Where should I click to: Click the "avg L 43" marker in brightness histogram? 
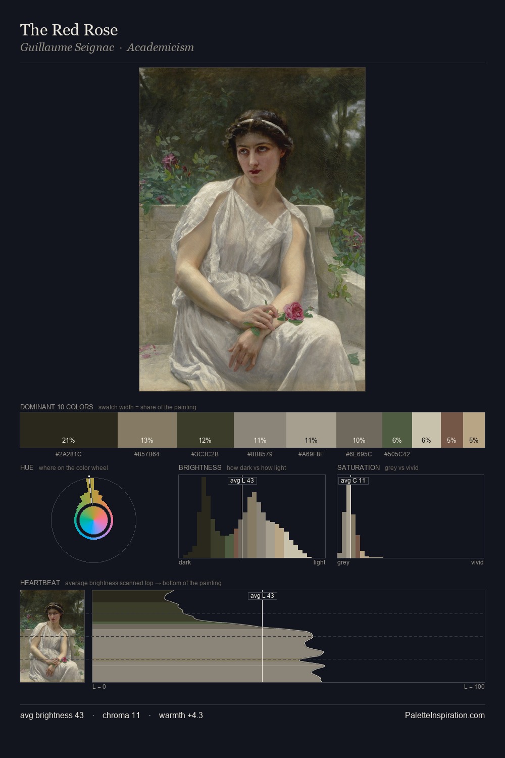pos(242,481)
